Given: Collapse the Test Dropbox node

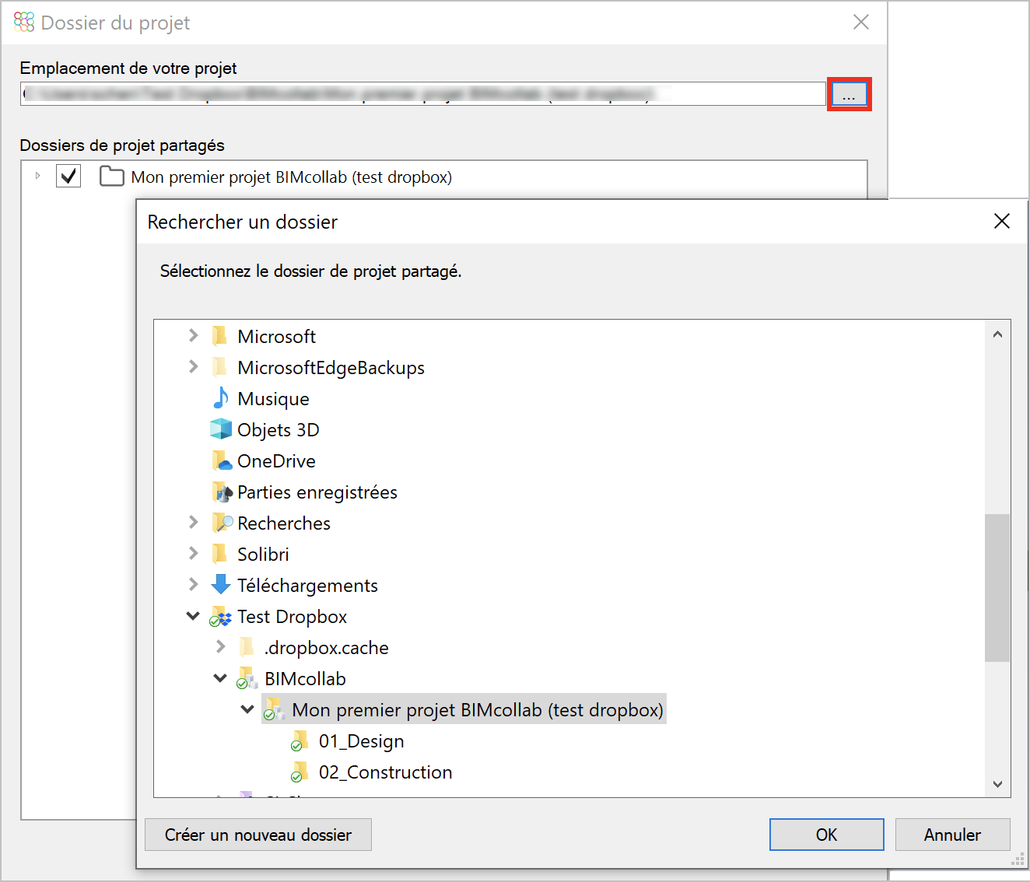Looking at the screenshot, I should pos(193,616).
